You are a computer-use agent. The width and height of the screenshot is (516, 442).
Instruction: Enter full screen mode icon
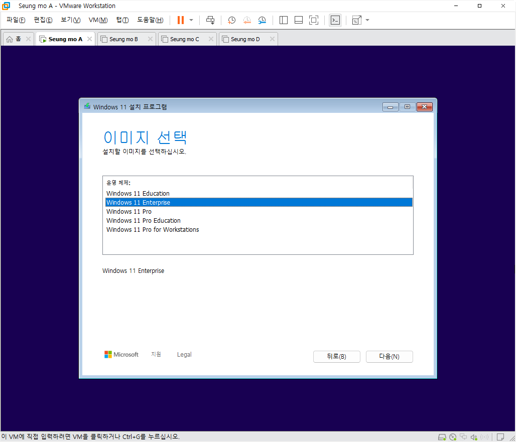click(314, 20)
